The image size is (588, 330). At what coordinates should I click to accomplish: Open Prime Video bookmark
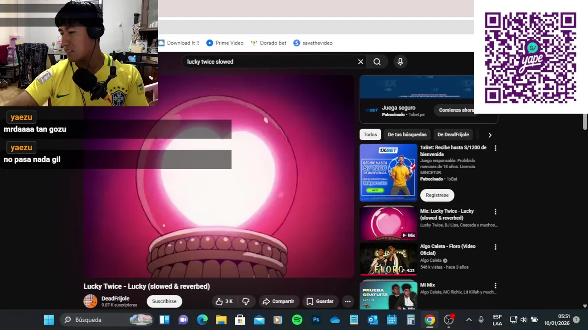pos(225,43)
